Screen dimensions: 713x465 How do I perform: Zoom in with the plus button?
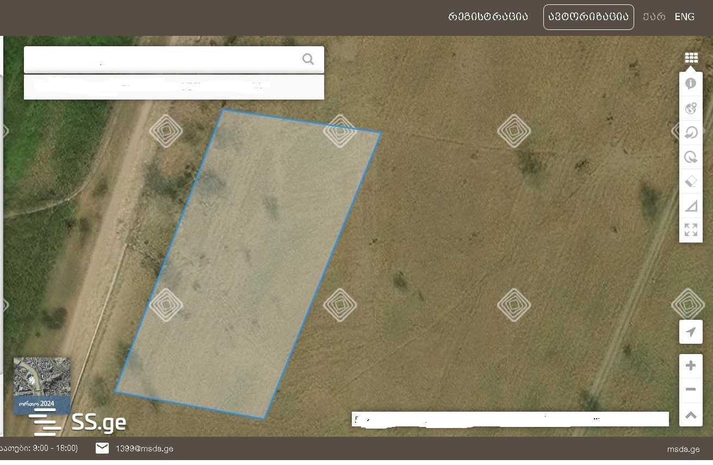(x=691, y=365)
